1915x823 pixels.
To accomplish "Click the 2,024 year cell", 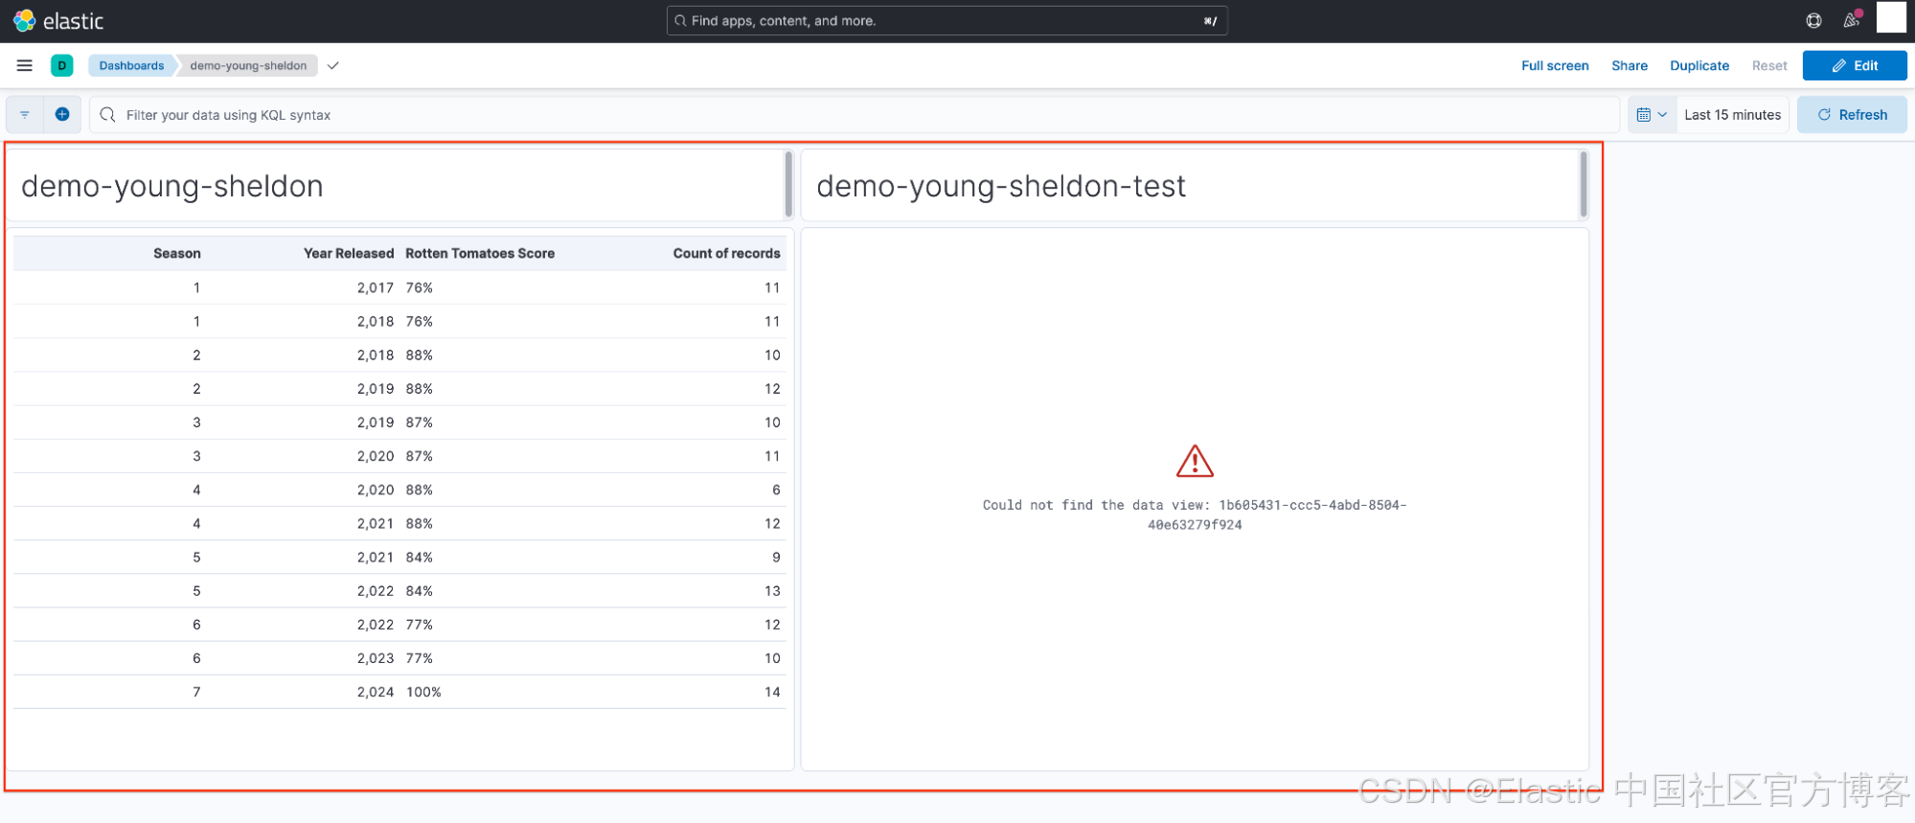I will [375, 692].
